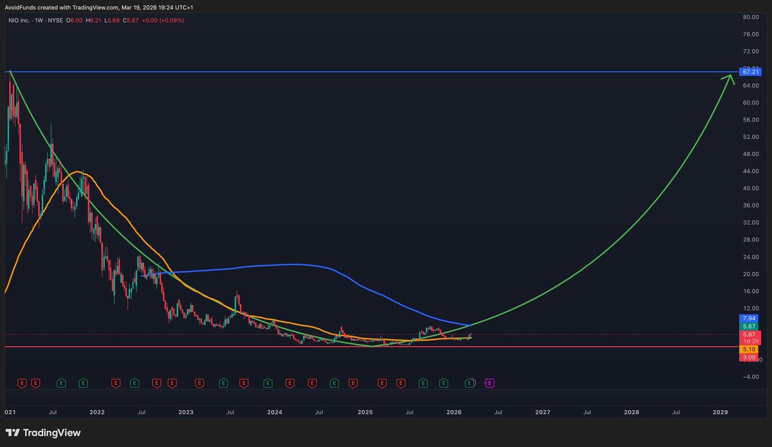Image resolution: width=772 pixels, height=447 pixels.
Task: Click the high value H6.21
Action: 93,21
